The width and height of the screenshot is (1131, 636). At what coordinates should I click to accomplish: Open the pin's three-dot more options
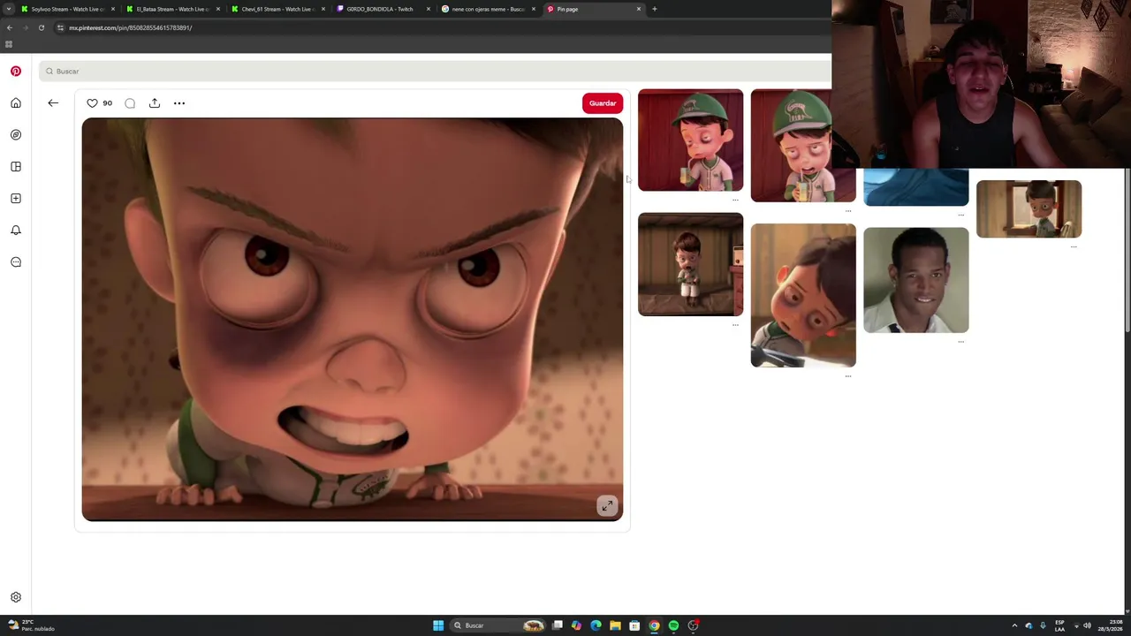(179, 103)
